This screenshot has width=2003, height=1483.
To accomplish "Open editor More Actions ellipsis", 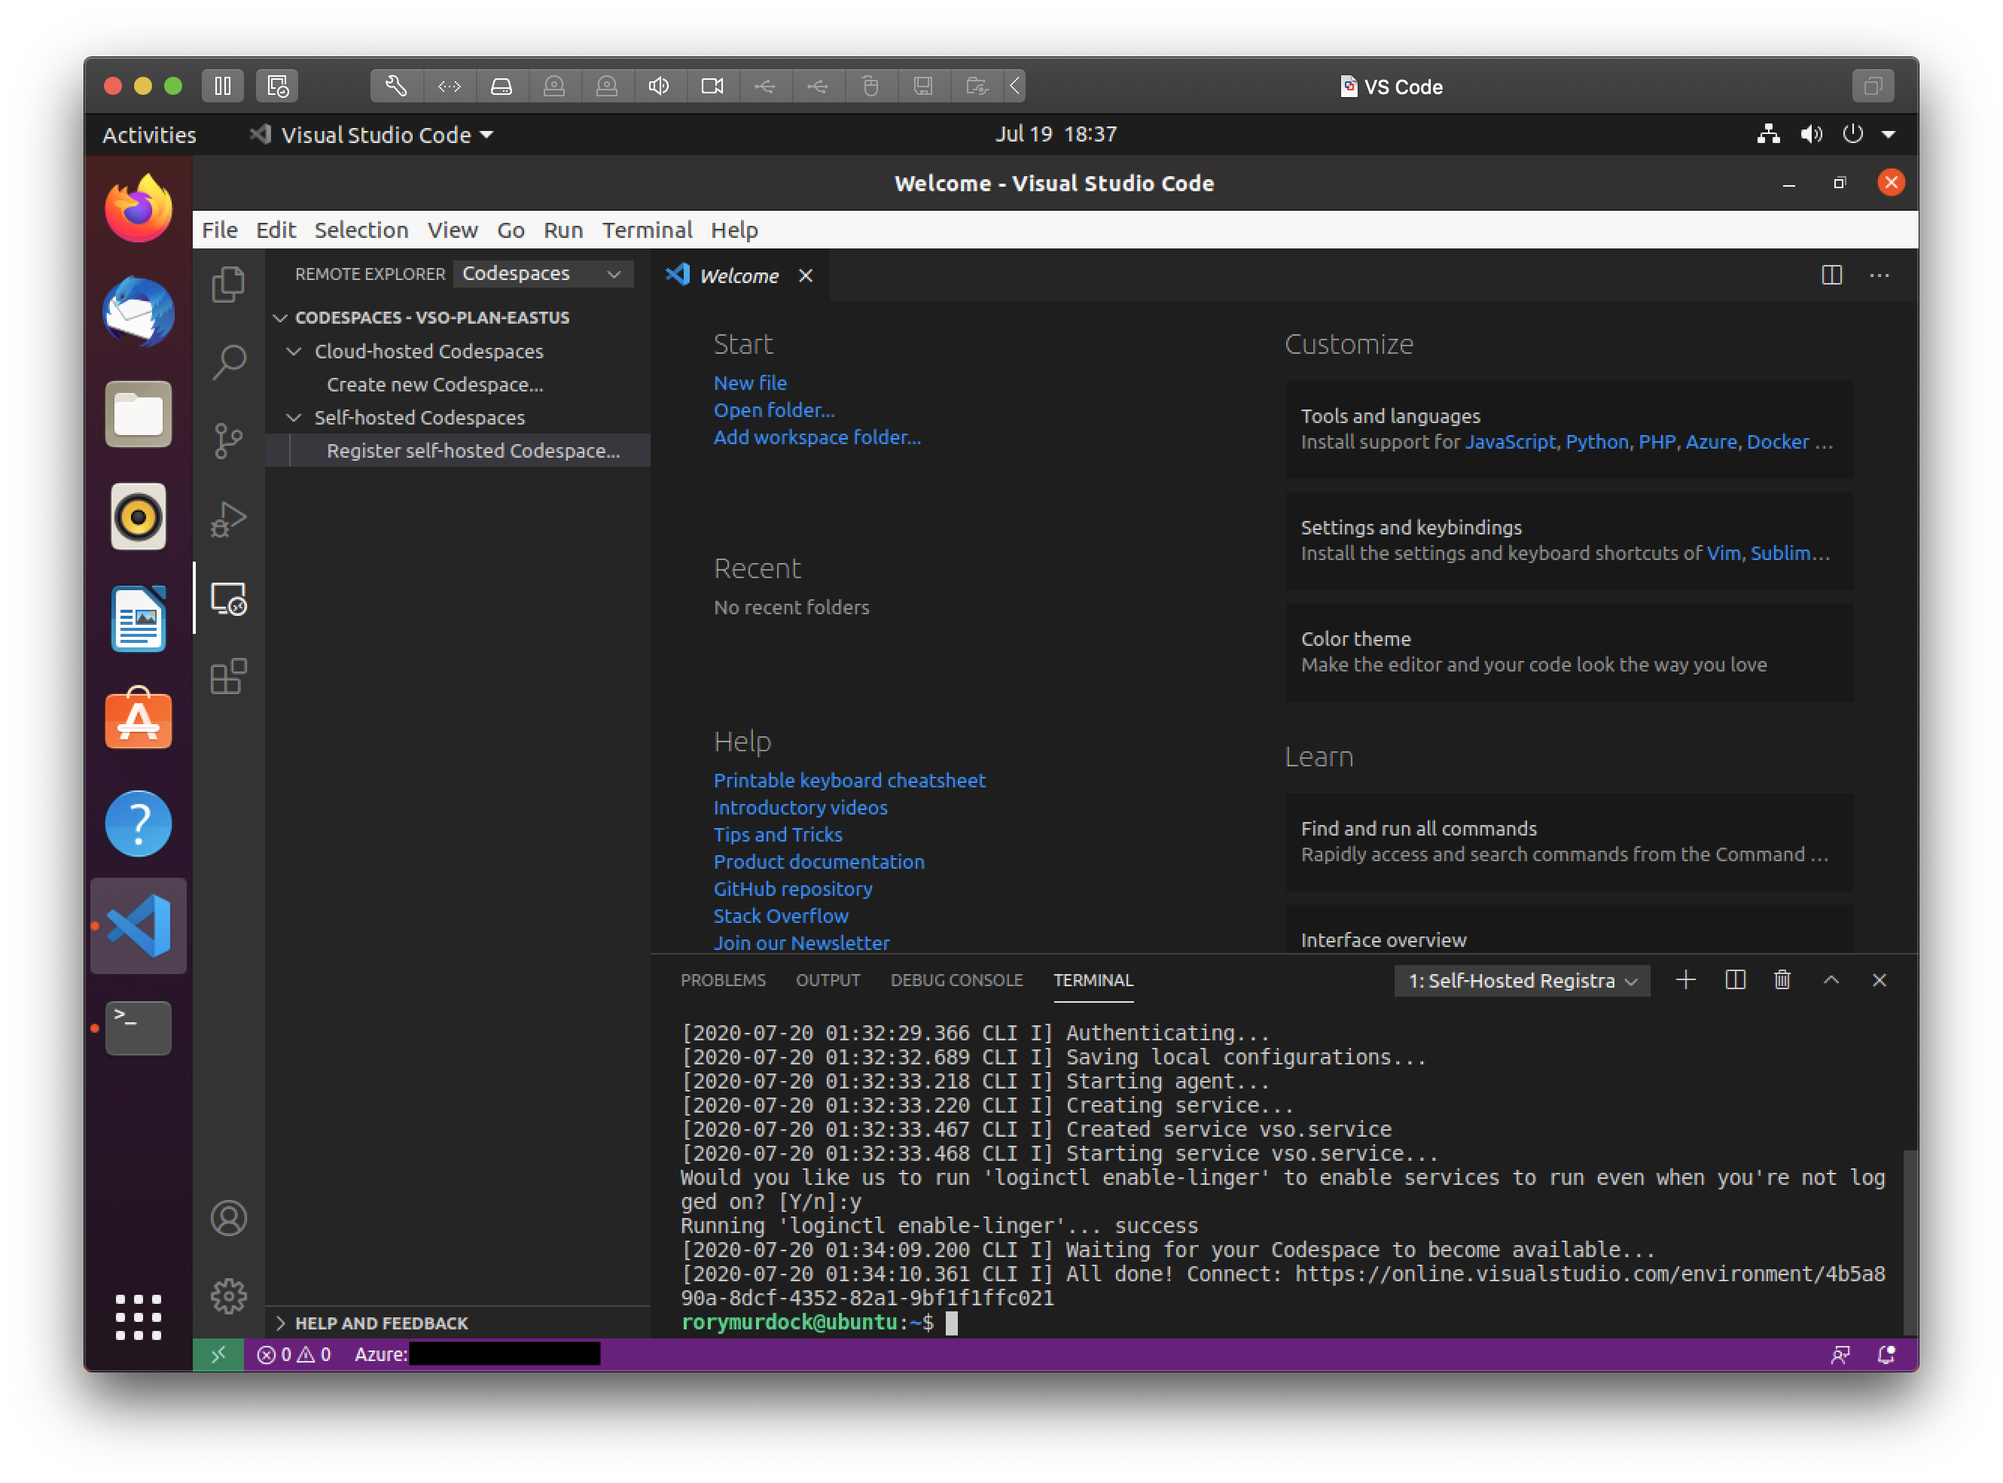I will point(1879,276).
